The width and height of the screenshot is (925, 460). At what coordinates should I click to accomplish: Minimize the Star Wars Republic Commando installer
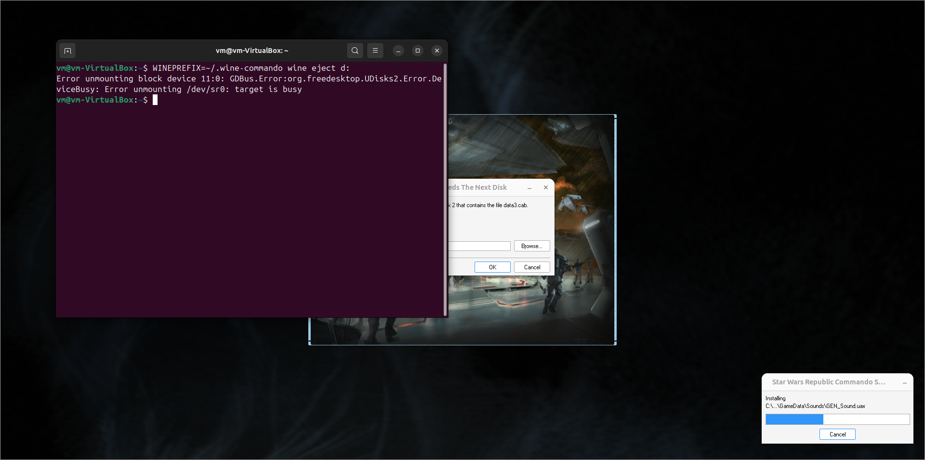[905, 382]
